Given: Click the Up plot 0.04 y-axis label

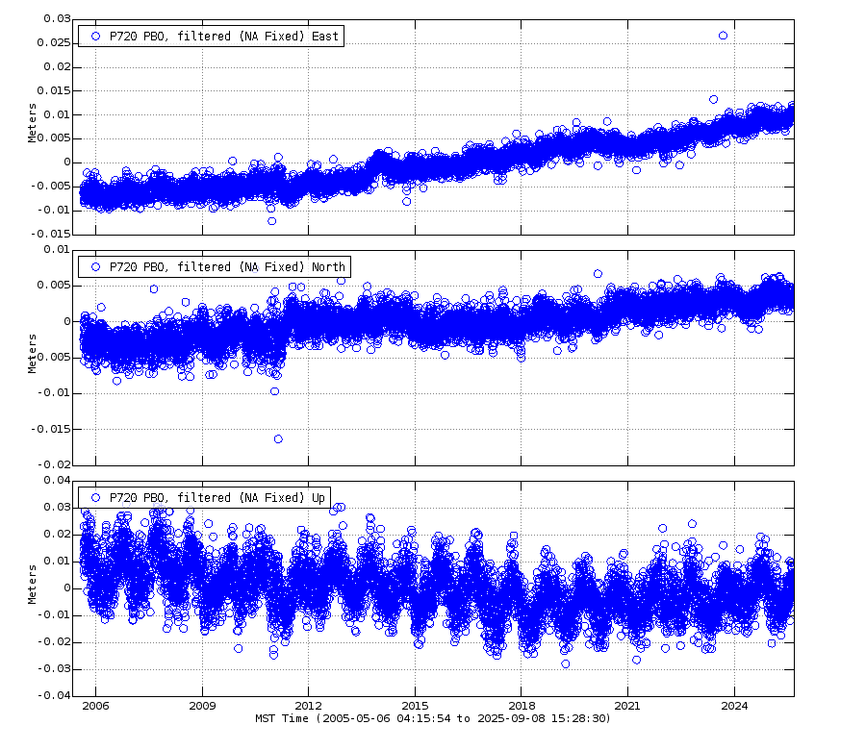Looking at the screenshot, I should point(57,480).
